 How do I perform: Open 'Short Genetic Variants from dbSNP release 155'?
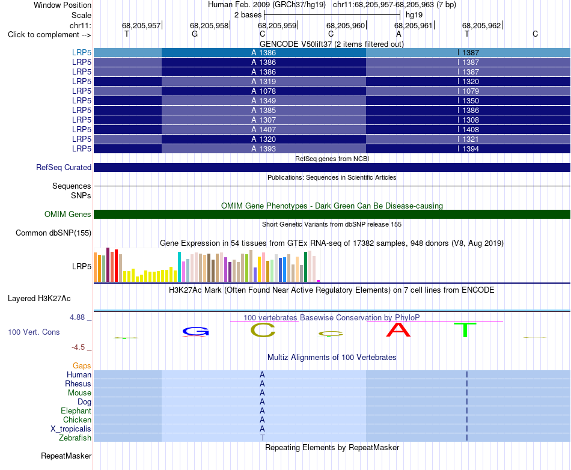click(332, 224)
